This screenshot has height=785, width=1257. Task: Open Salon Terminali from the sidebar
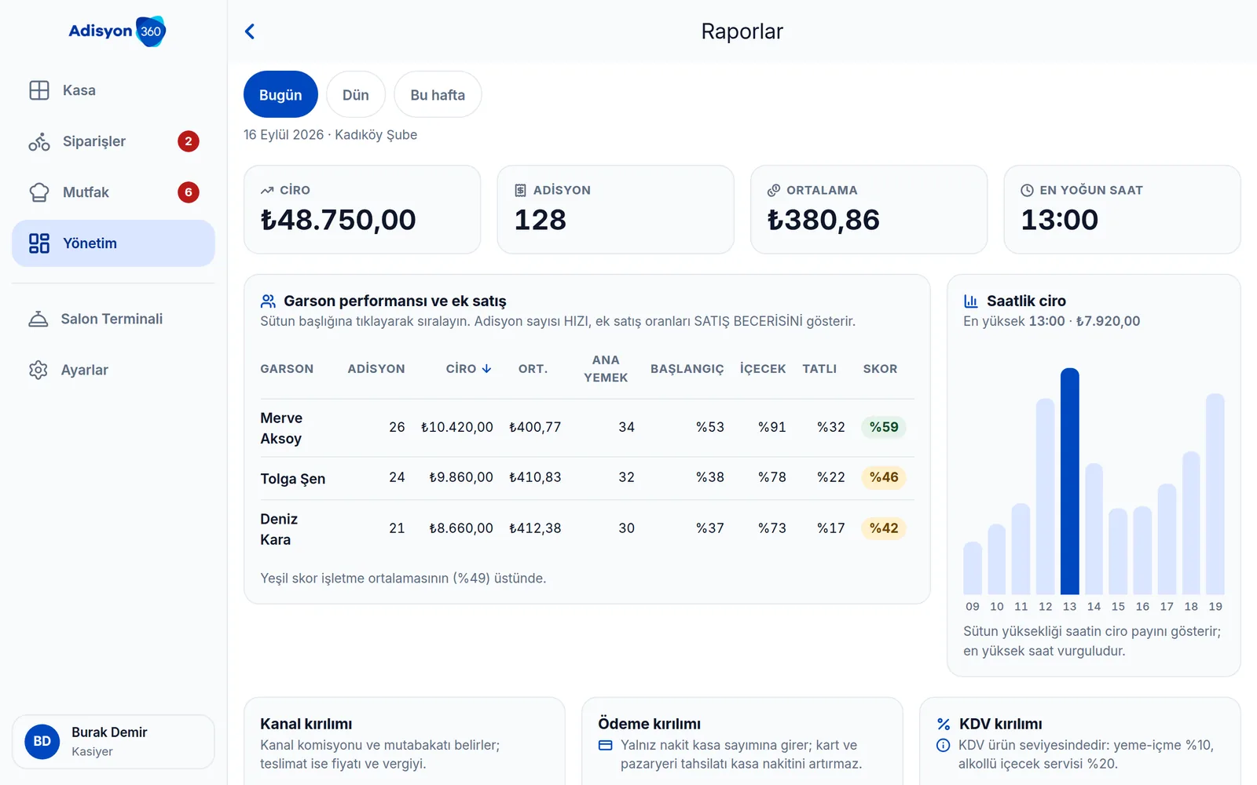113,319
